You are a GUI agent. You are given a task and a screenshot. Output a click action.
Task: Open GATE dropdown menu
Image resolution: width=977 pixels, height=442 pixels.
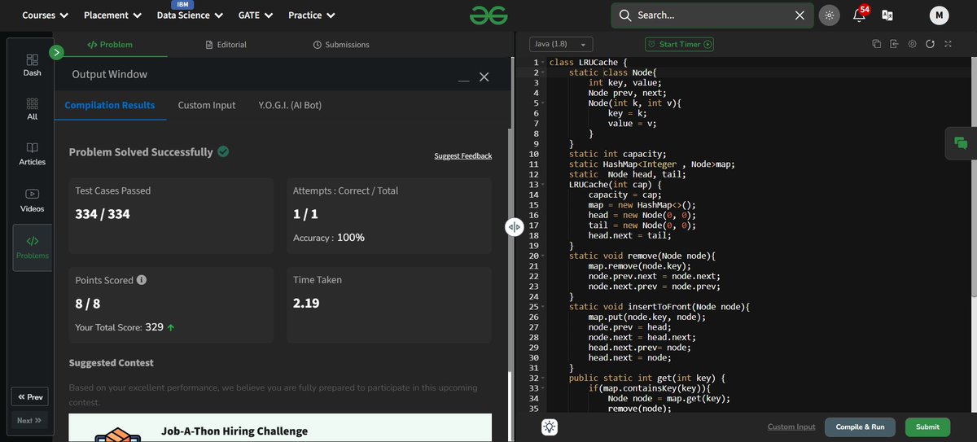click(255, 15)
